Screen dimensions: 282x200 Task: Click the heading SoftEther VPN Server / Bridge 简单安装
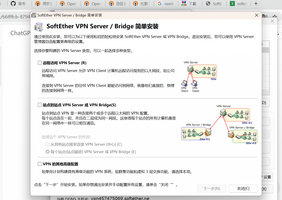pyautogui.click(x=102, y=26)
